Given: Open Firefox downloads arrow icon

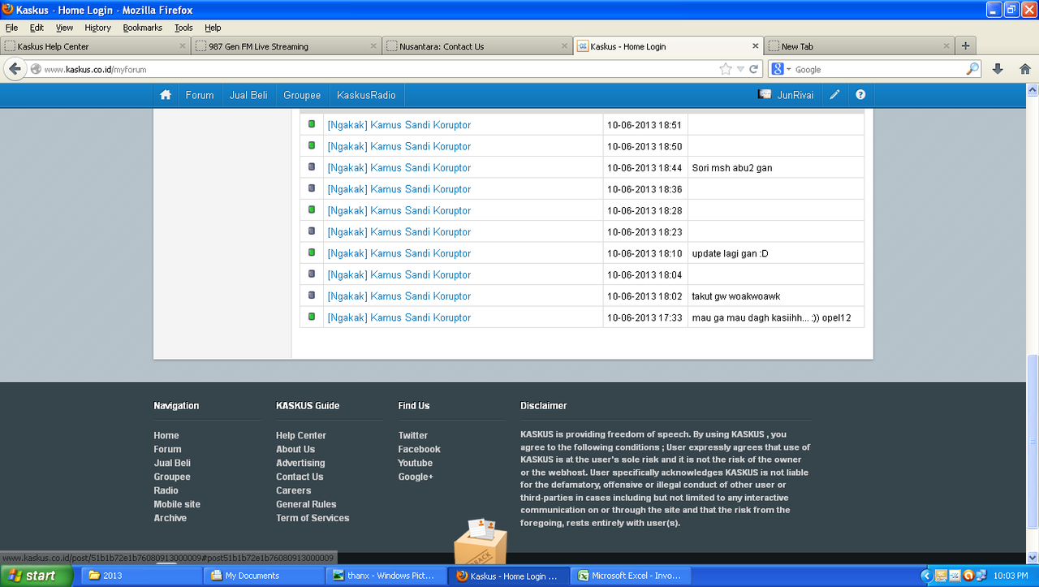Looking at the screenshot, I should [x=998, y=69].
